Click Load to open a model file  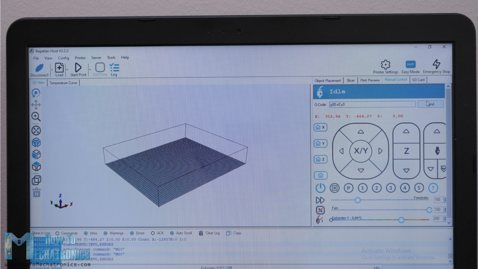coord(59,67)
